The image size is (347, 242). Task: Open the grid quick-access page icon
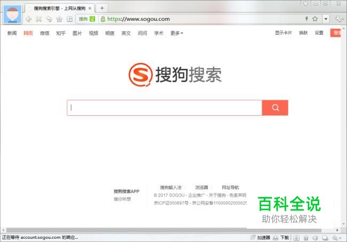69,19
